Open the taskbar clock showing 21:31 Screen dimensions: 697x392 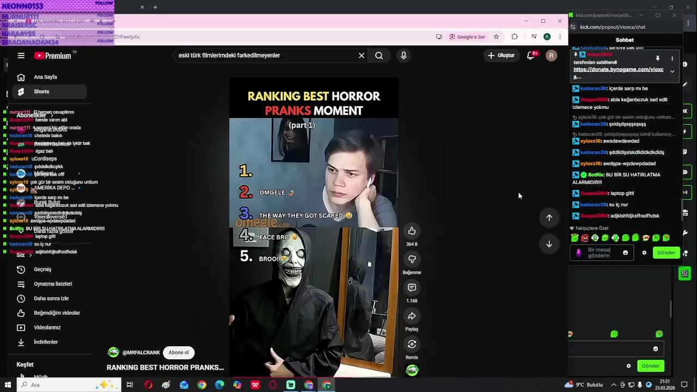tap(664, 385)
